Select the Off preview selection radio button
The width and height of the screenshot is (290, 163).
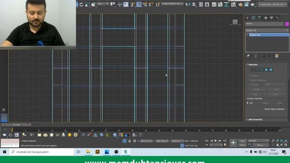point(248,103)
